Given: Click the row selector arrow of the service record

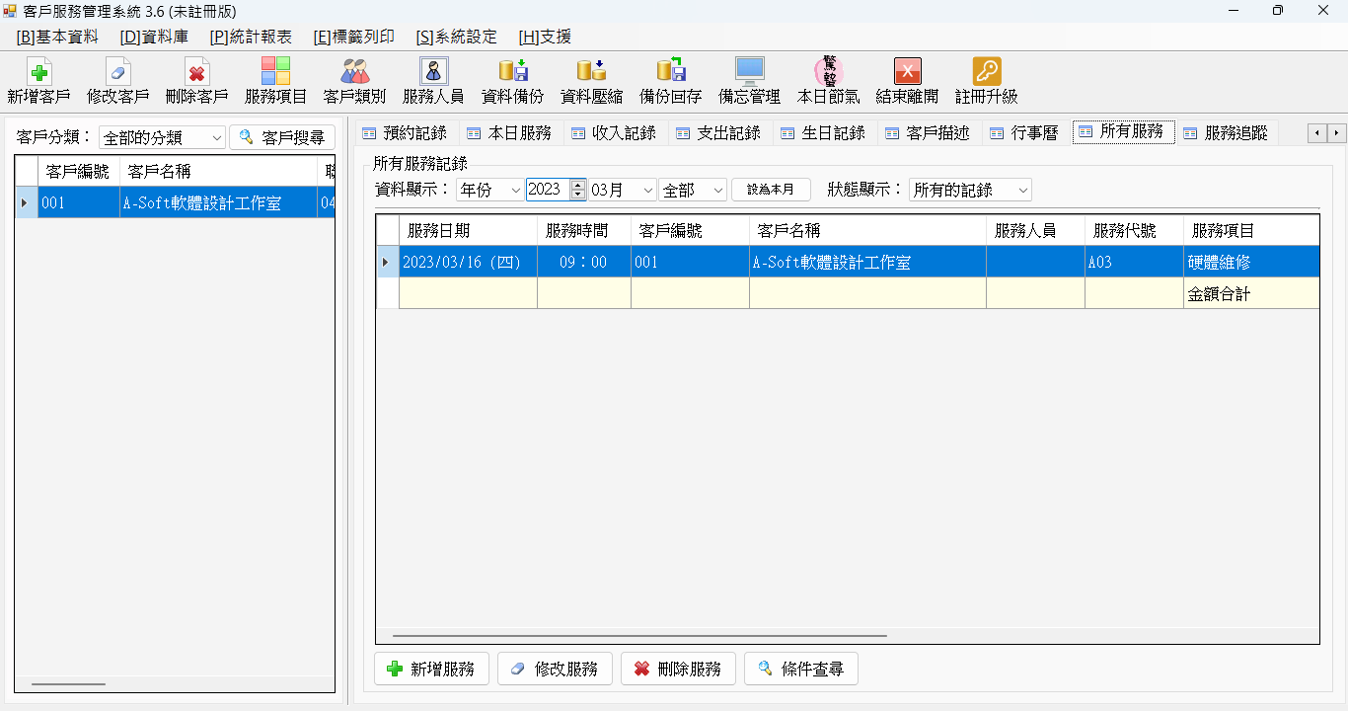Looking at the screenshot, I should (x=387, y=263).
